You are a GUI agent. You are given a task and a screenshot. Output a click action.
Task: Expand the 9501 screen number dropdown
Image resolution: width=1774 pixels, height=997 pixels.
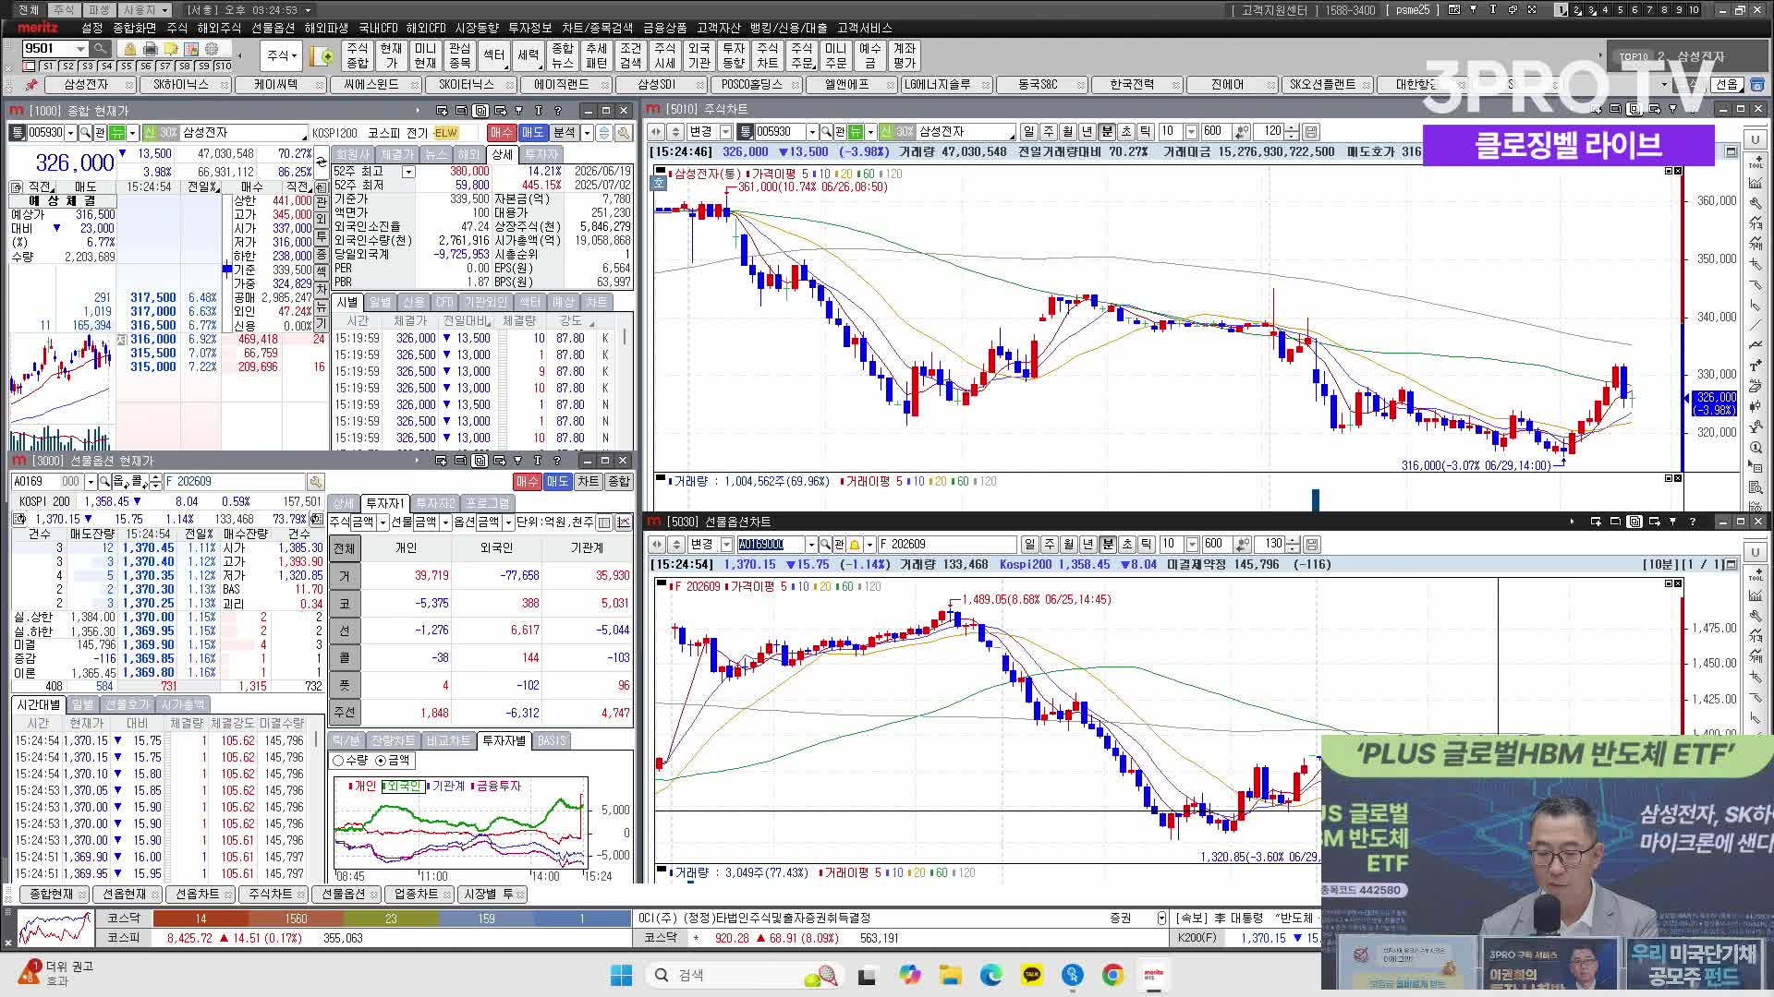point(80,48)
